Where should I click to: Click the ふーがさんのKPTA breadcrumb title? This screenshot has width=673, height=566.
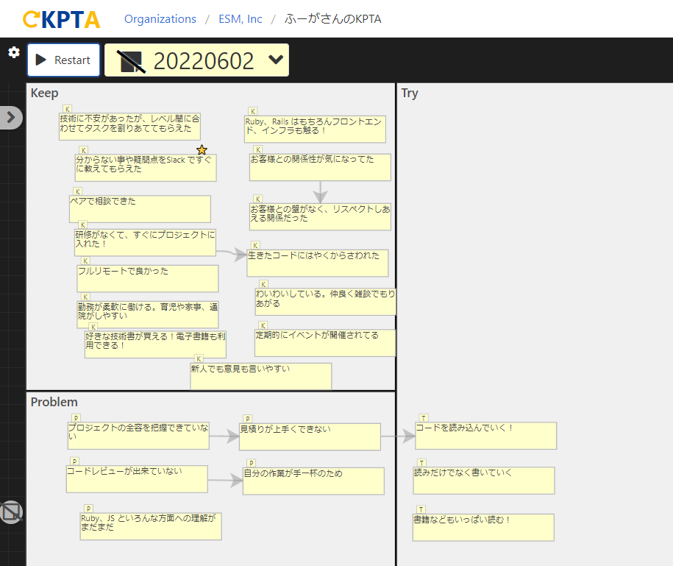pos(332,19)
